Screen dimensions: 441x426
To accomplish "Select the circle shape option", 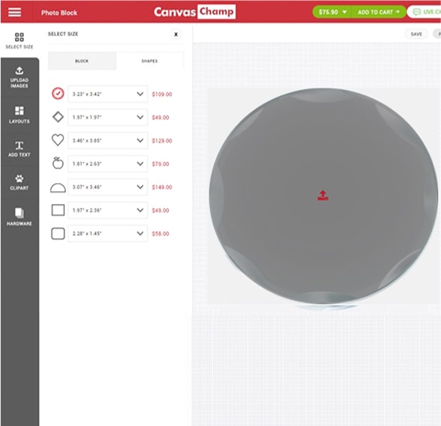I will click(x=58, y=94).
